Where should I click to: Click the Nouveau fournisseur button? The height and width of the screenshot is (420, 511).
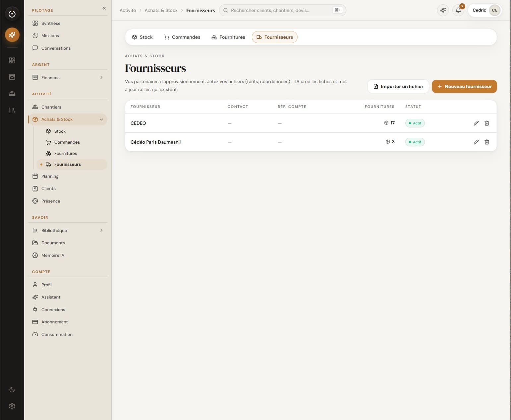[464, 86]
